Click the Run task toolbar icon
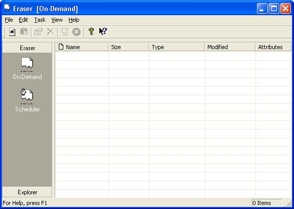 pyautogui.click(x=65, y=32)
